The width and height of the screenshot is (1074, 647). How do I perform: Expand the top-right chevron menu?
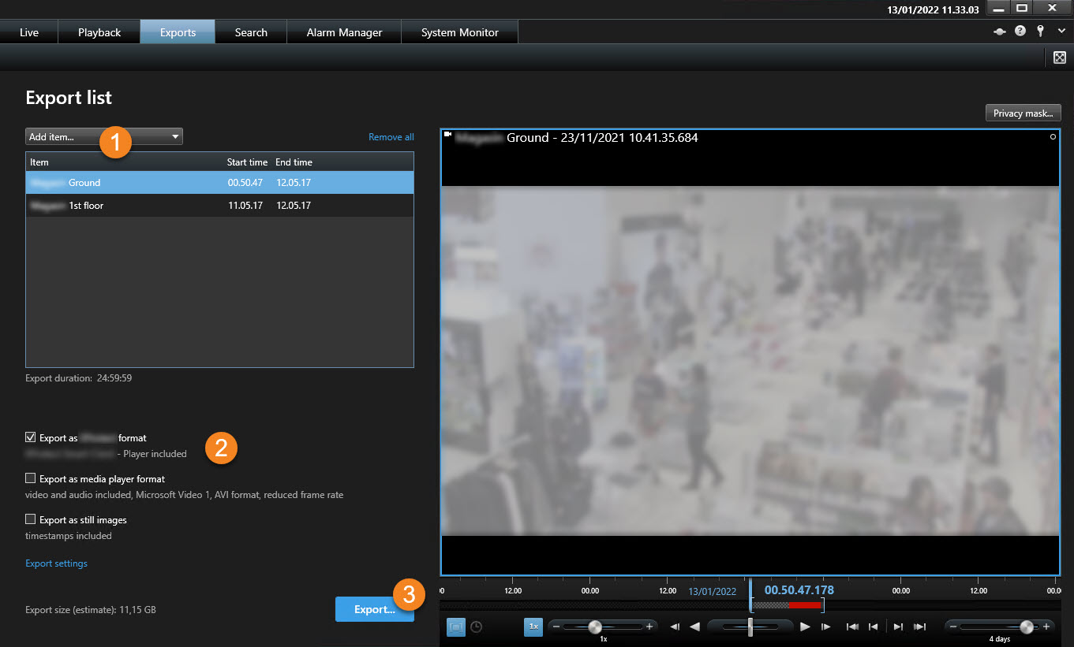(1061, 32)
